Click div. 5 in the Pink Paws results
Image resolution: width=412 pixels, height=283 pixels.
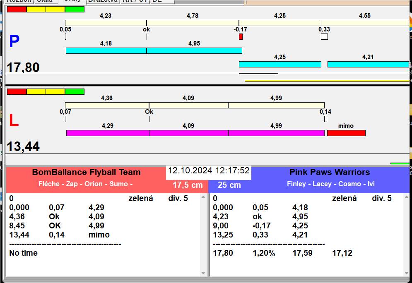tap(382, 199)
